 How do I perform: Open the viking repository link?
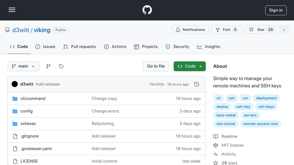[42, 30]
